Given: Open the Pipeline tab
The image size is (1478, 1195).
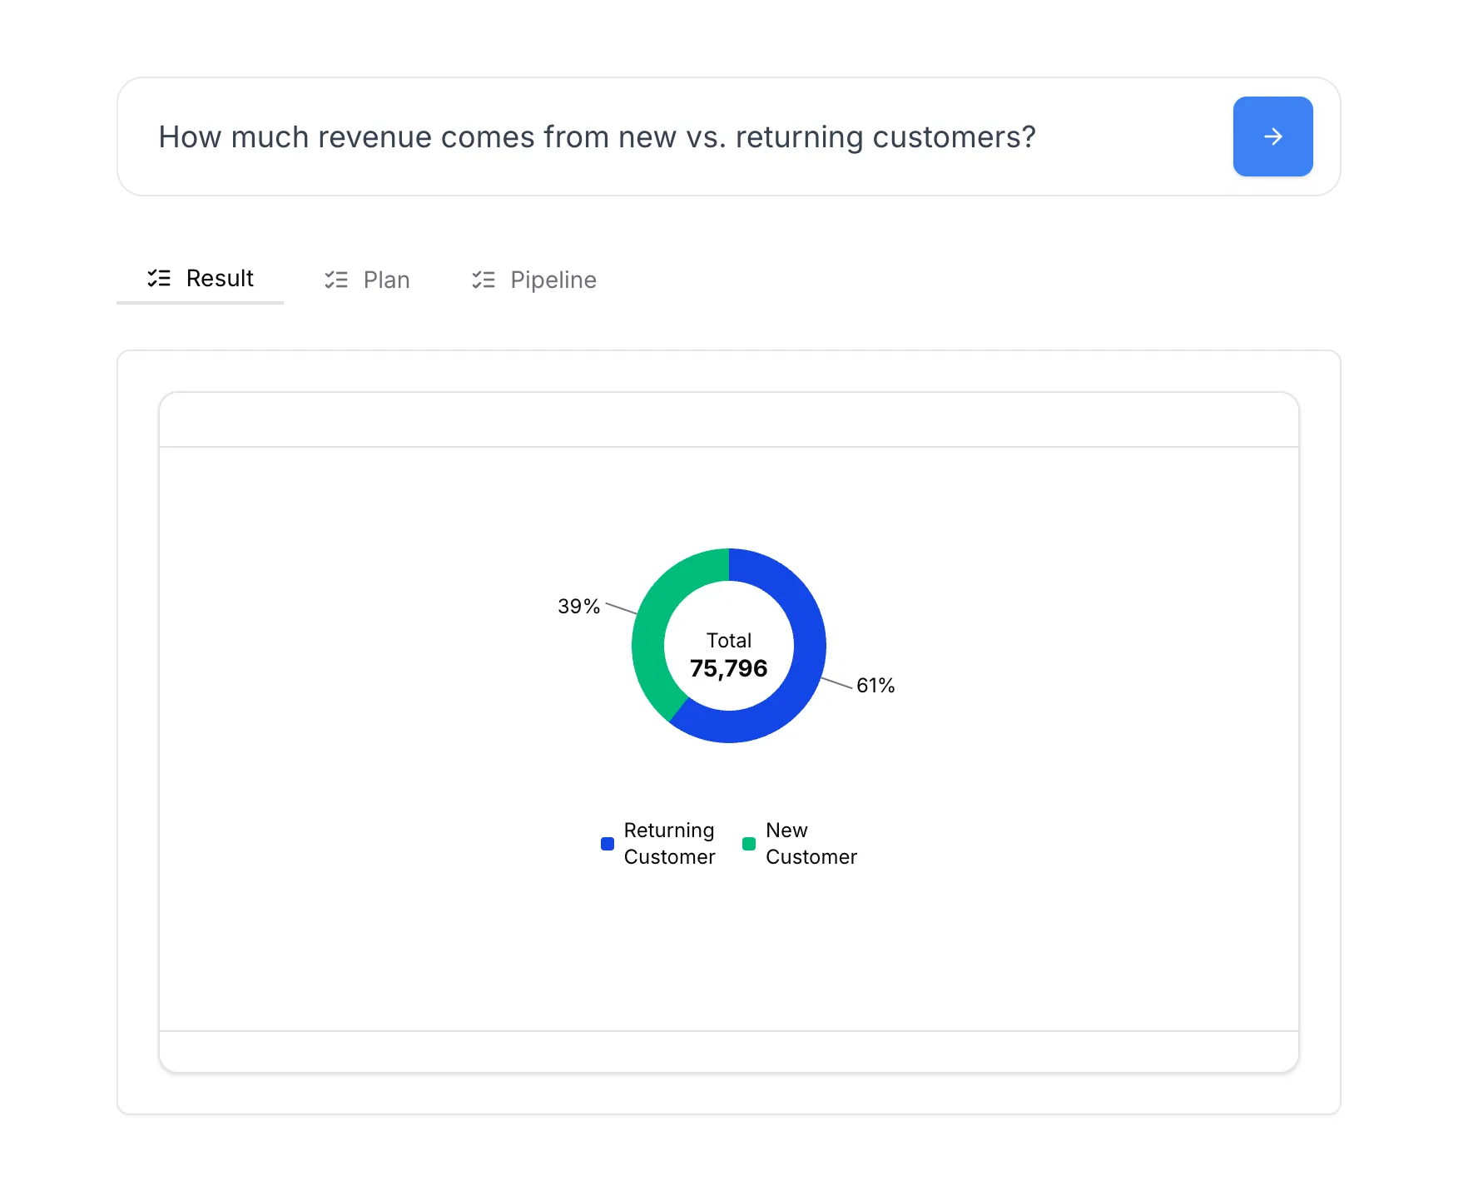Looking at the screenshot, I should (x=553, y=280).
